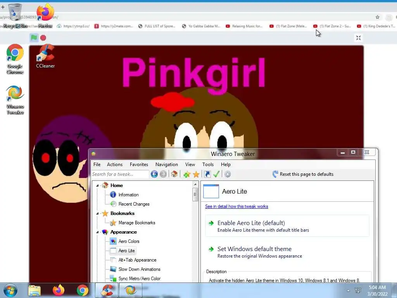
Task: Select Aero Colors in the tree
Action: [x=129, y=241]
